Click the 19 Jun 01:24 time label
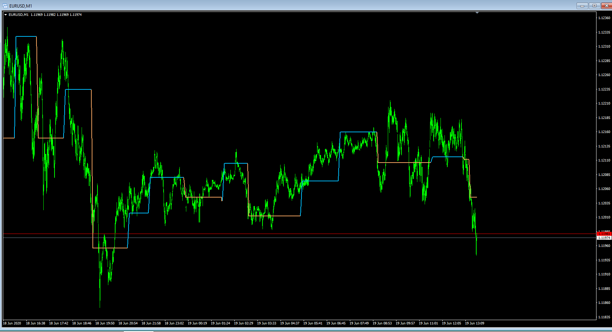612x332 pixels. (x=220, y=323)
